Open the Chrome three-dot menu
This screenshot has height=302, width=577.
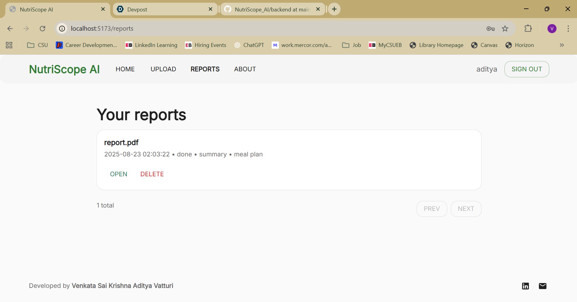tap(568, 29)
